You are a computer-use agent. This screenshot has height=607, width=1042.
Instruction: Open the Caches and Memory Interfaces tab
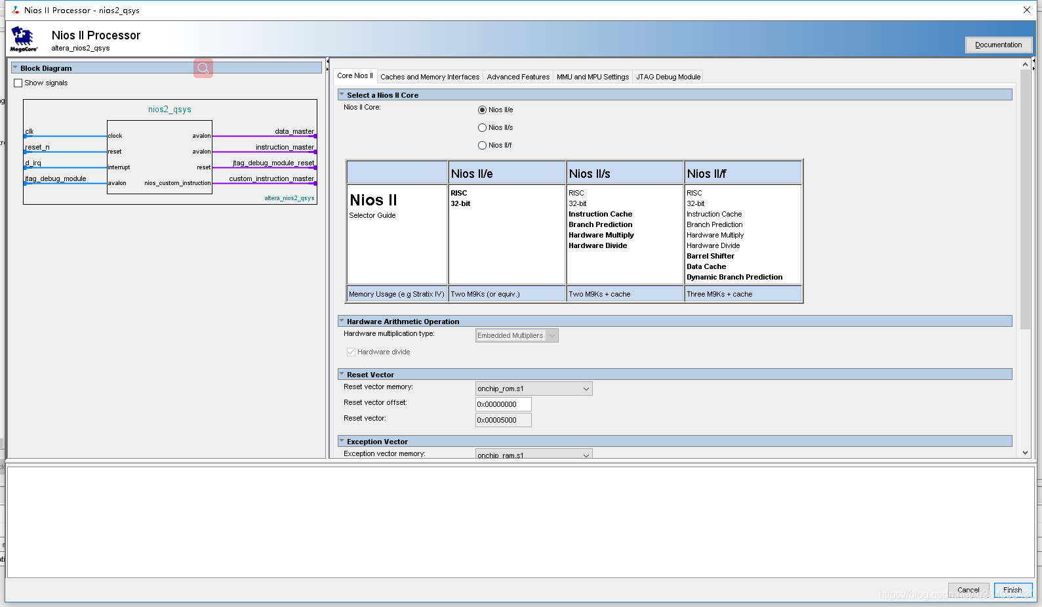430,77
